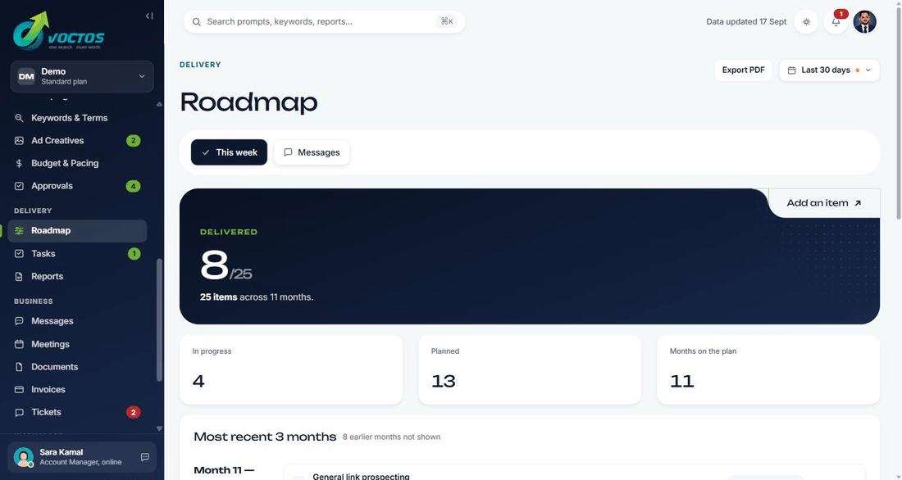This screenshot has width=902, height=480.
Task: Click the Approvals badge showing 4
Action: pyautogui.click(x=134, y=186)
